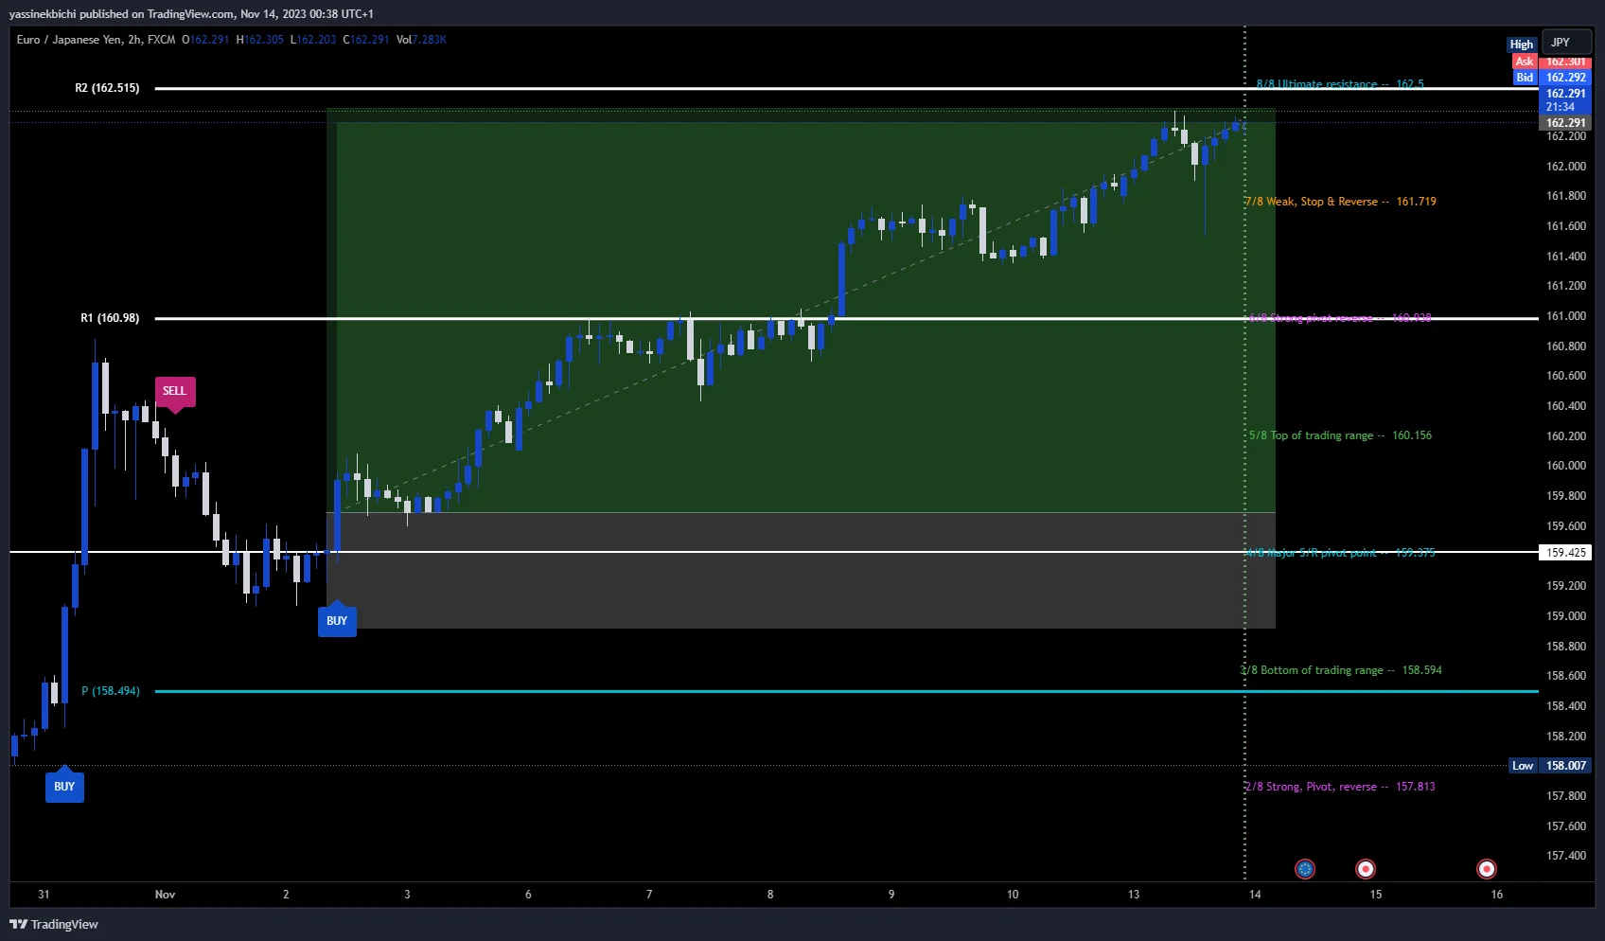Click the High price label tag
Viewport: 1605px width, 941px height.
(1521, 44)
